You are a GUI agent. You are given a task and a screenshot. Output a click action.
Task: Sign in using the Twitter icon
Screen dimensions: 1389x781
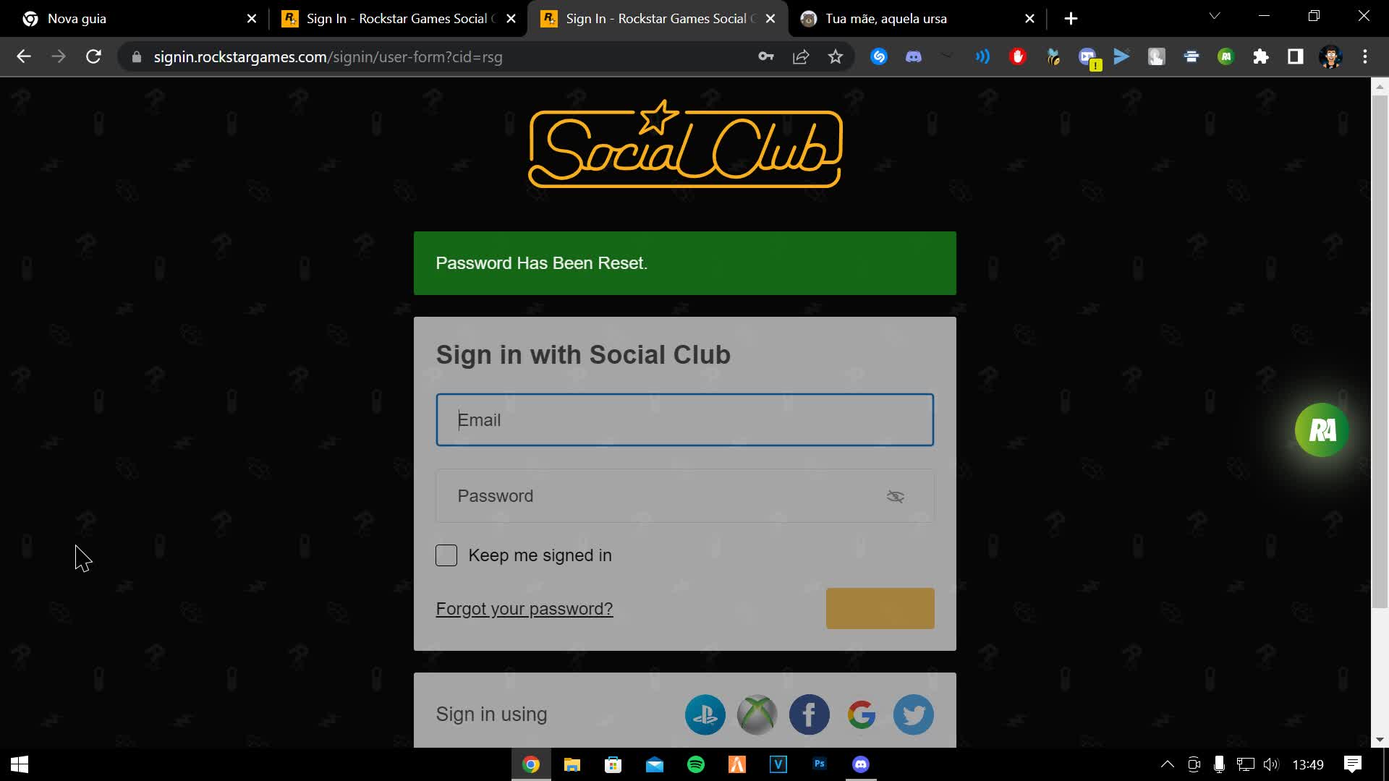pyautogui.click(x=913, y=714)
